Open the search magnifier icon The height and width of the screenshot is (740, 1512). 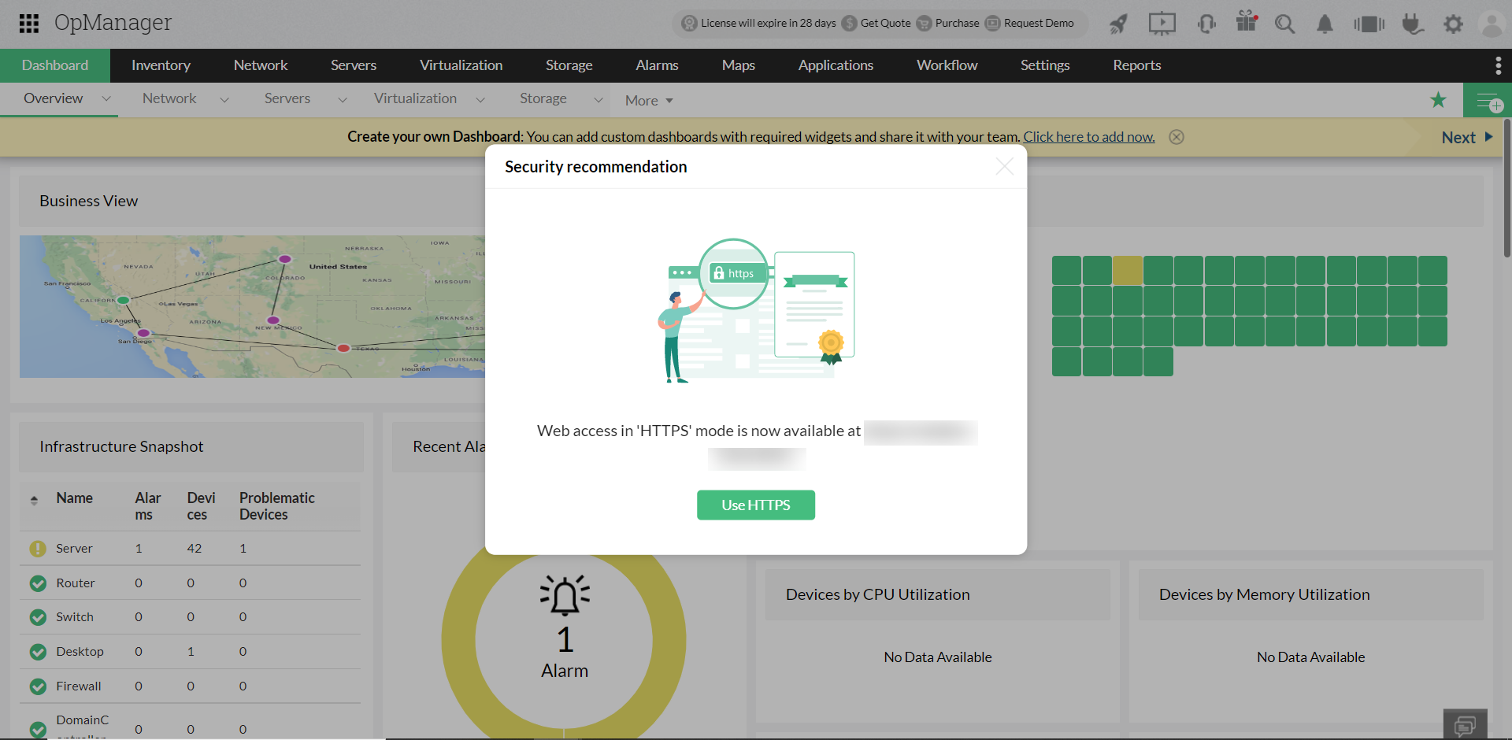pos(1284,24)
